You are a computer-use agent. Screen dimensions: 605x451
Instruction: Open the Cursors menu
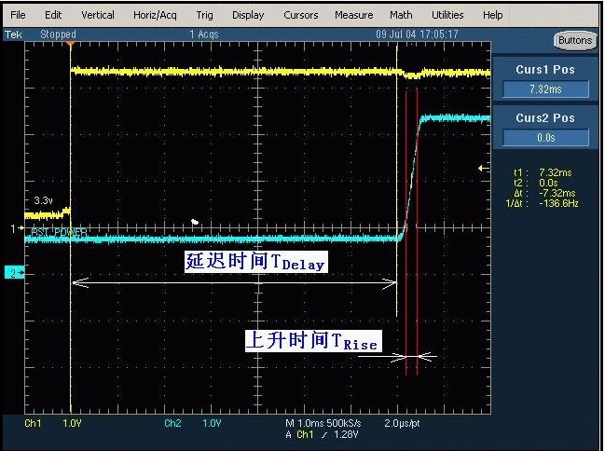(x=300, y=15)
